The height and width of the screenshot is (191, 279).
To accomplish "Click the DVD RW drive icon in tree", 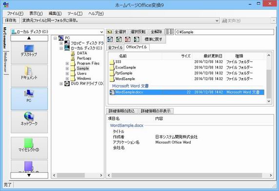I will 67,84.
